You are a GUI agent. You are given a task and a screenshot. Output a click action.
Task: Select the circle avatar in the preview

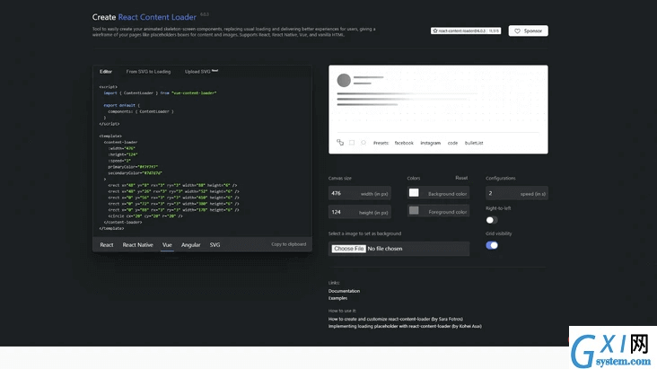pyautogui.click(x=344, y=80)
